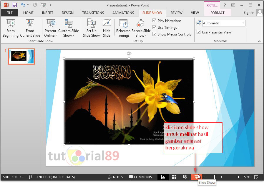Start slideshow From Beginning
The height and width of the screenshot is (187, 264).
(10, 28)
